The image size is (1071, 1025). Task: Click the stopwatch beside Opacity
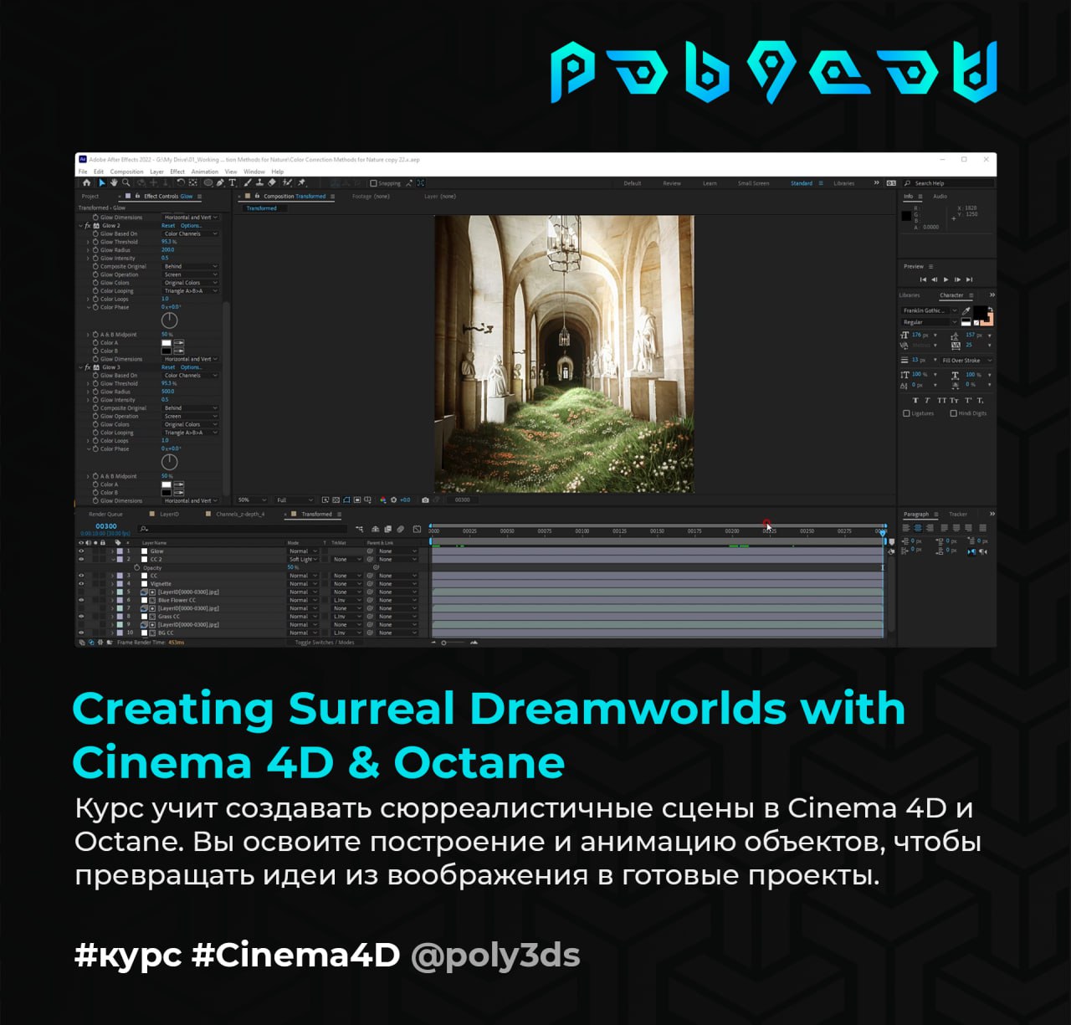pyautogui.click(x=136, y=567)
